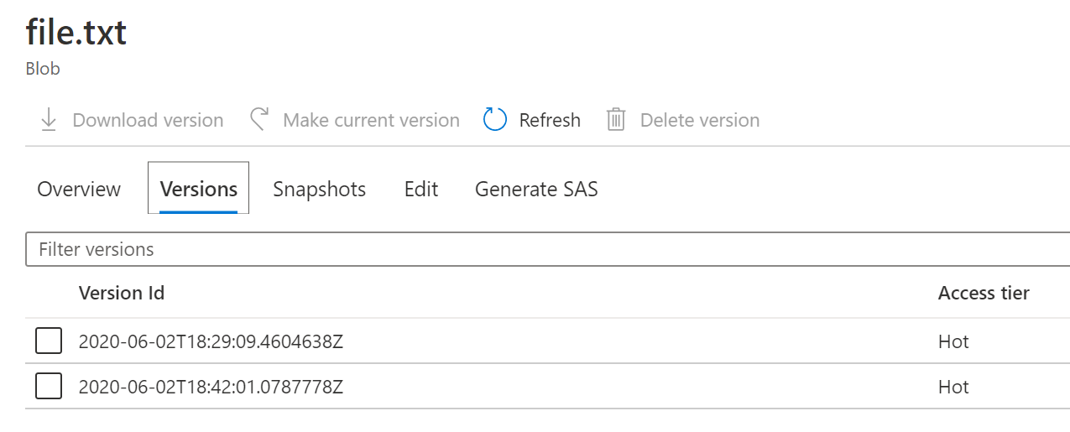
Task: Click the circular Refresh icon
Action: pos(495,120)
